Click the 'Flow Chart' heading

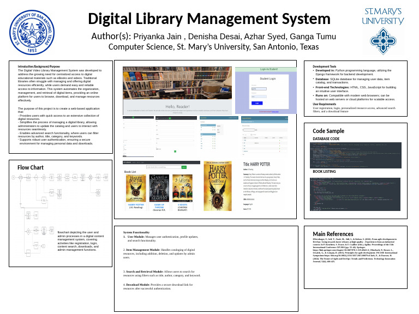pyautogui.click(x=31, y=167)
